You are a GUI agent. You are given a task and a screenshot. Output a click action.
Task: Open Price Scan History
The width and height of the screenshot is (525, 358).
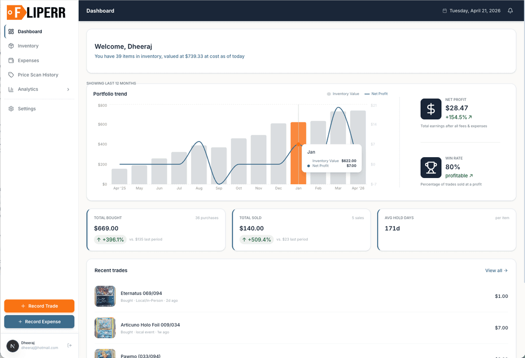click(39, 75)
